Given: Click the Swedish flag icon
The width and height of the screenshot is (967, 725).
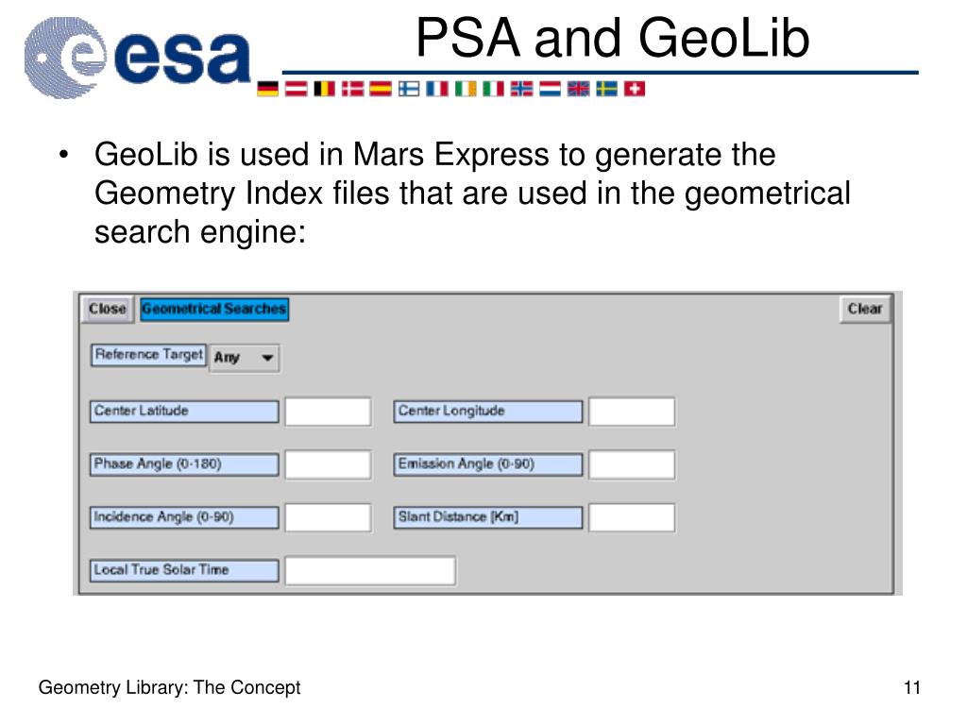Looking at the screenshot, I should (606, 89).
